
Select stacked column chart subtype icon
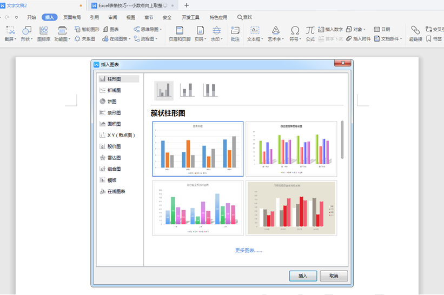point(187,91)
